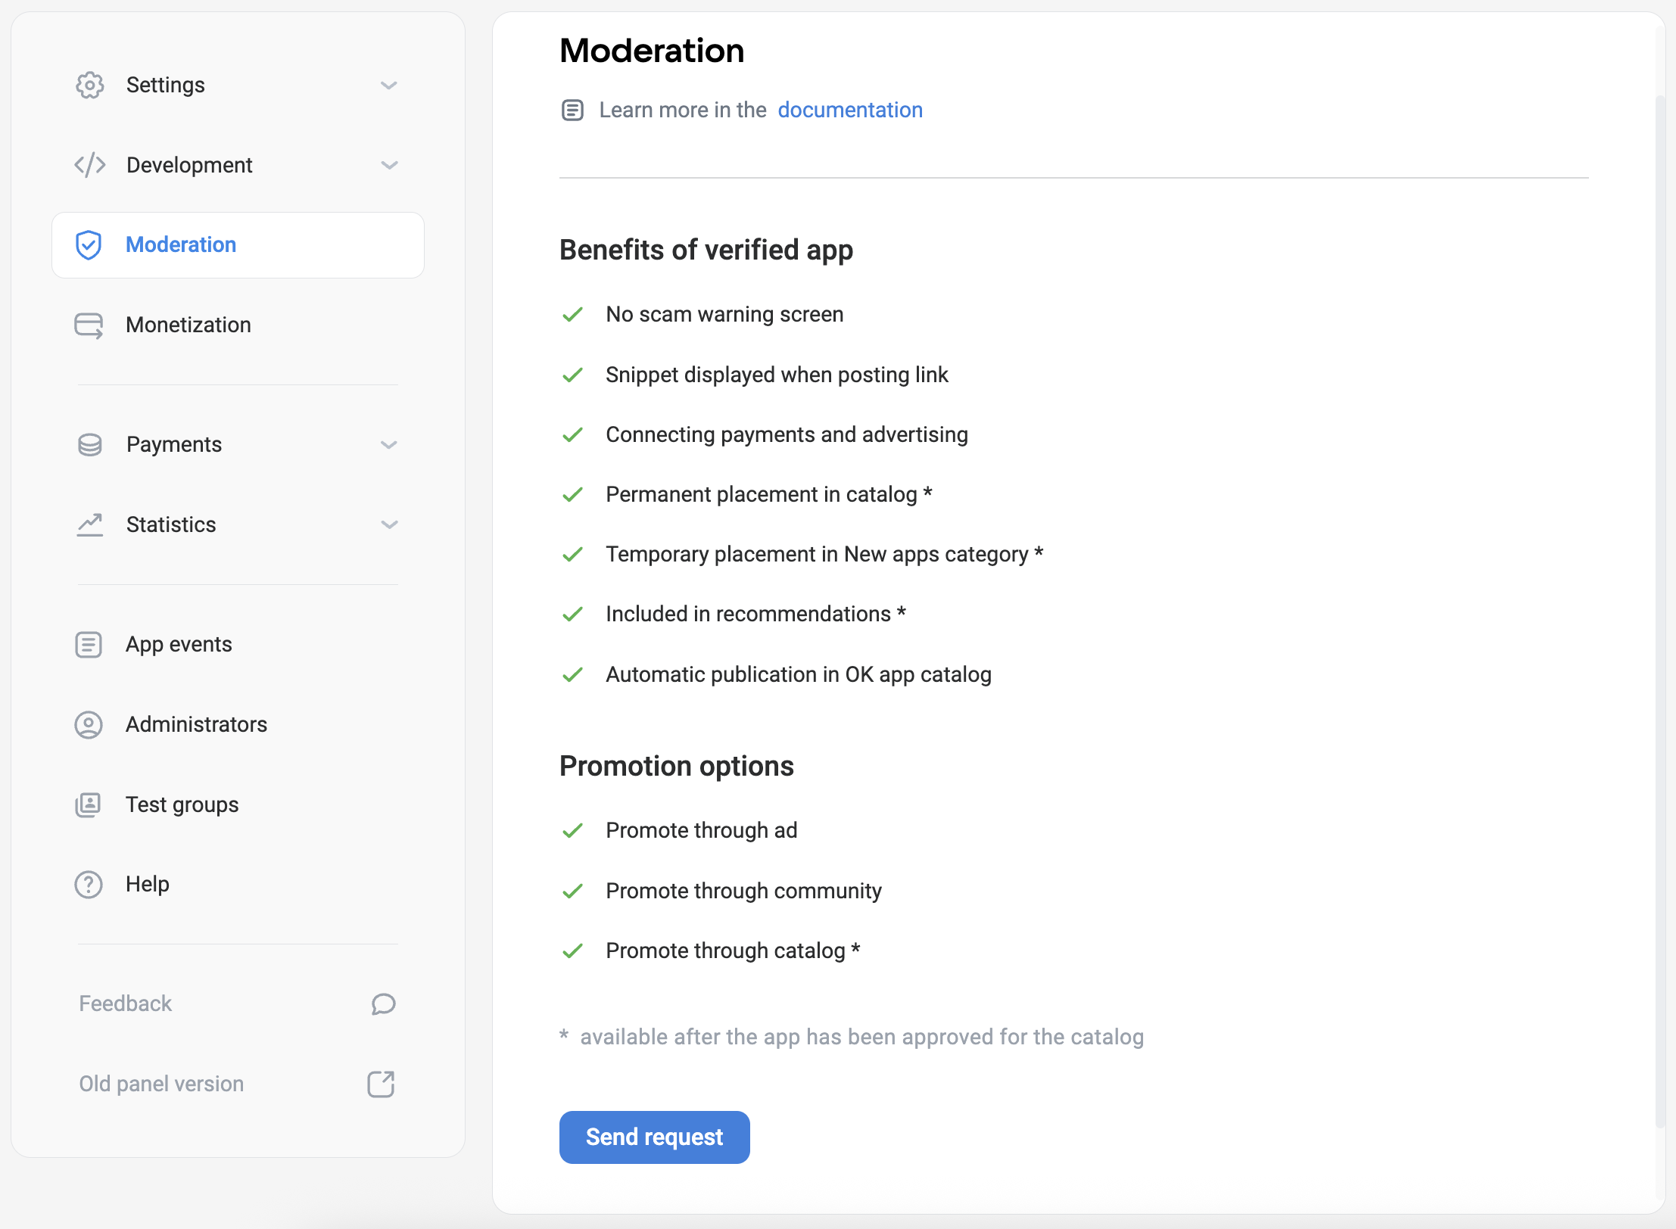The width and height of the screenshot is (1676, 1229).
Task: Click 'Permanent placement in catalog' benefit
Action: (x=769, y=494)
